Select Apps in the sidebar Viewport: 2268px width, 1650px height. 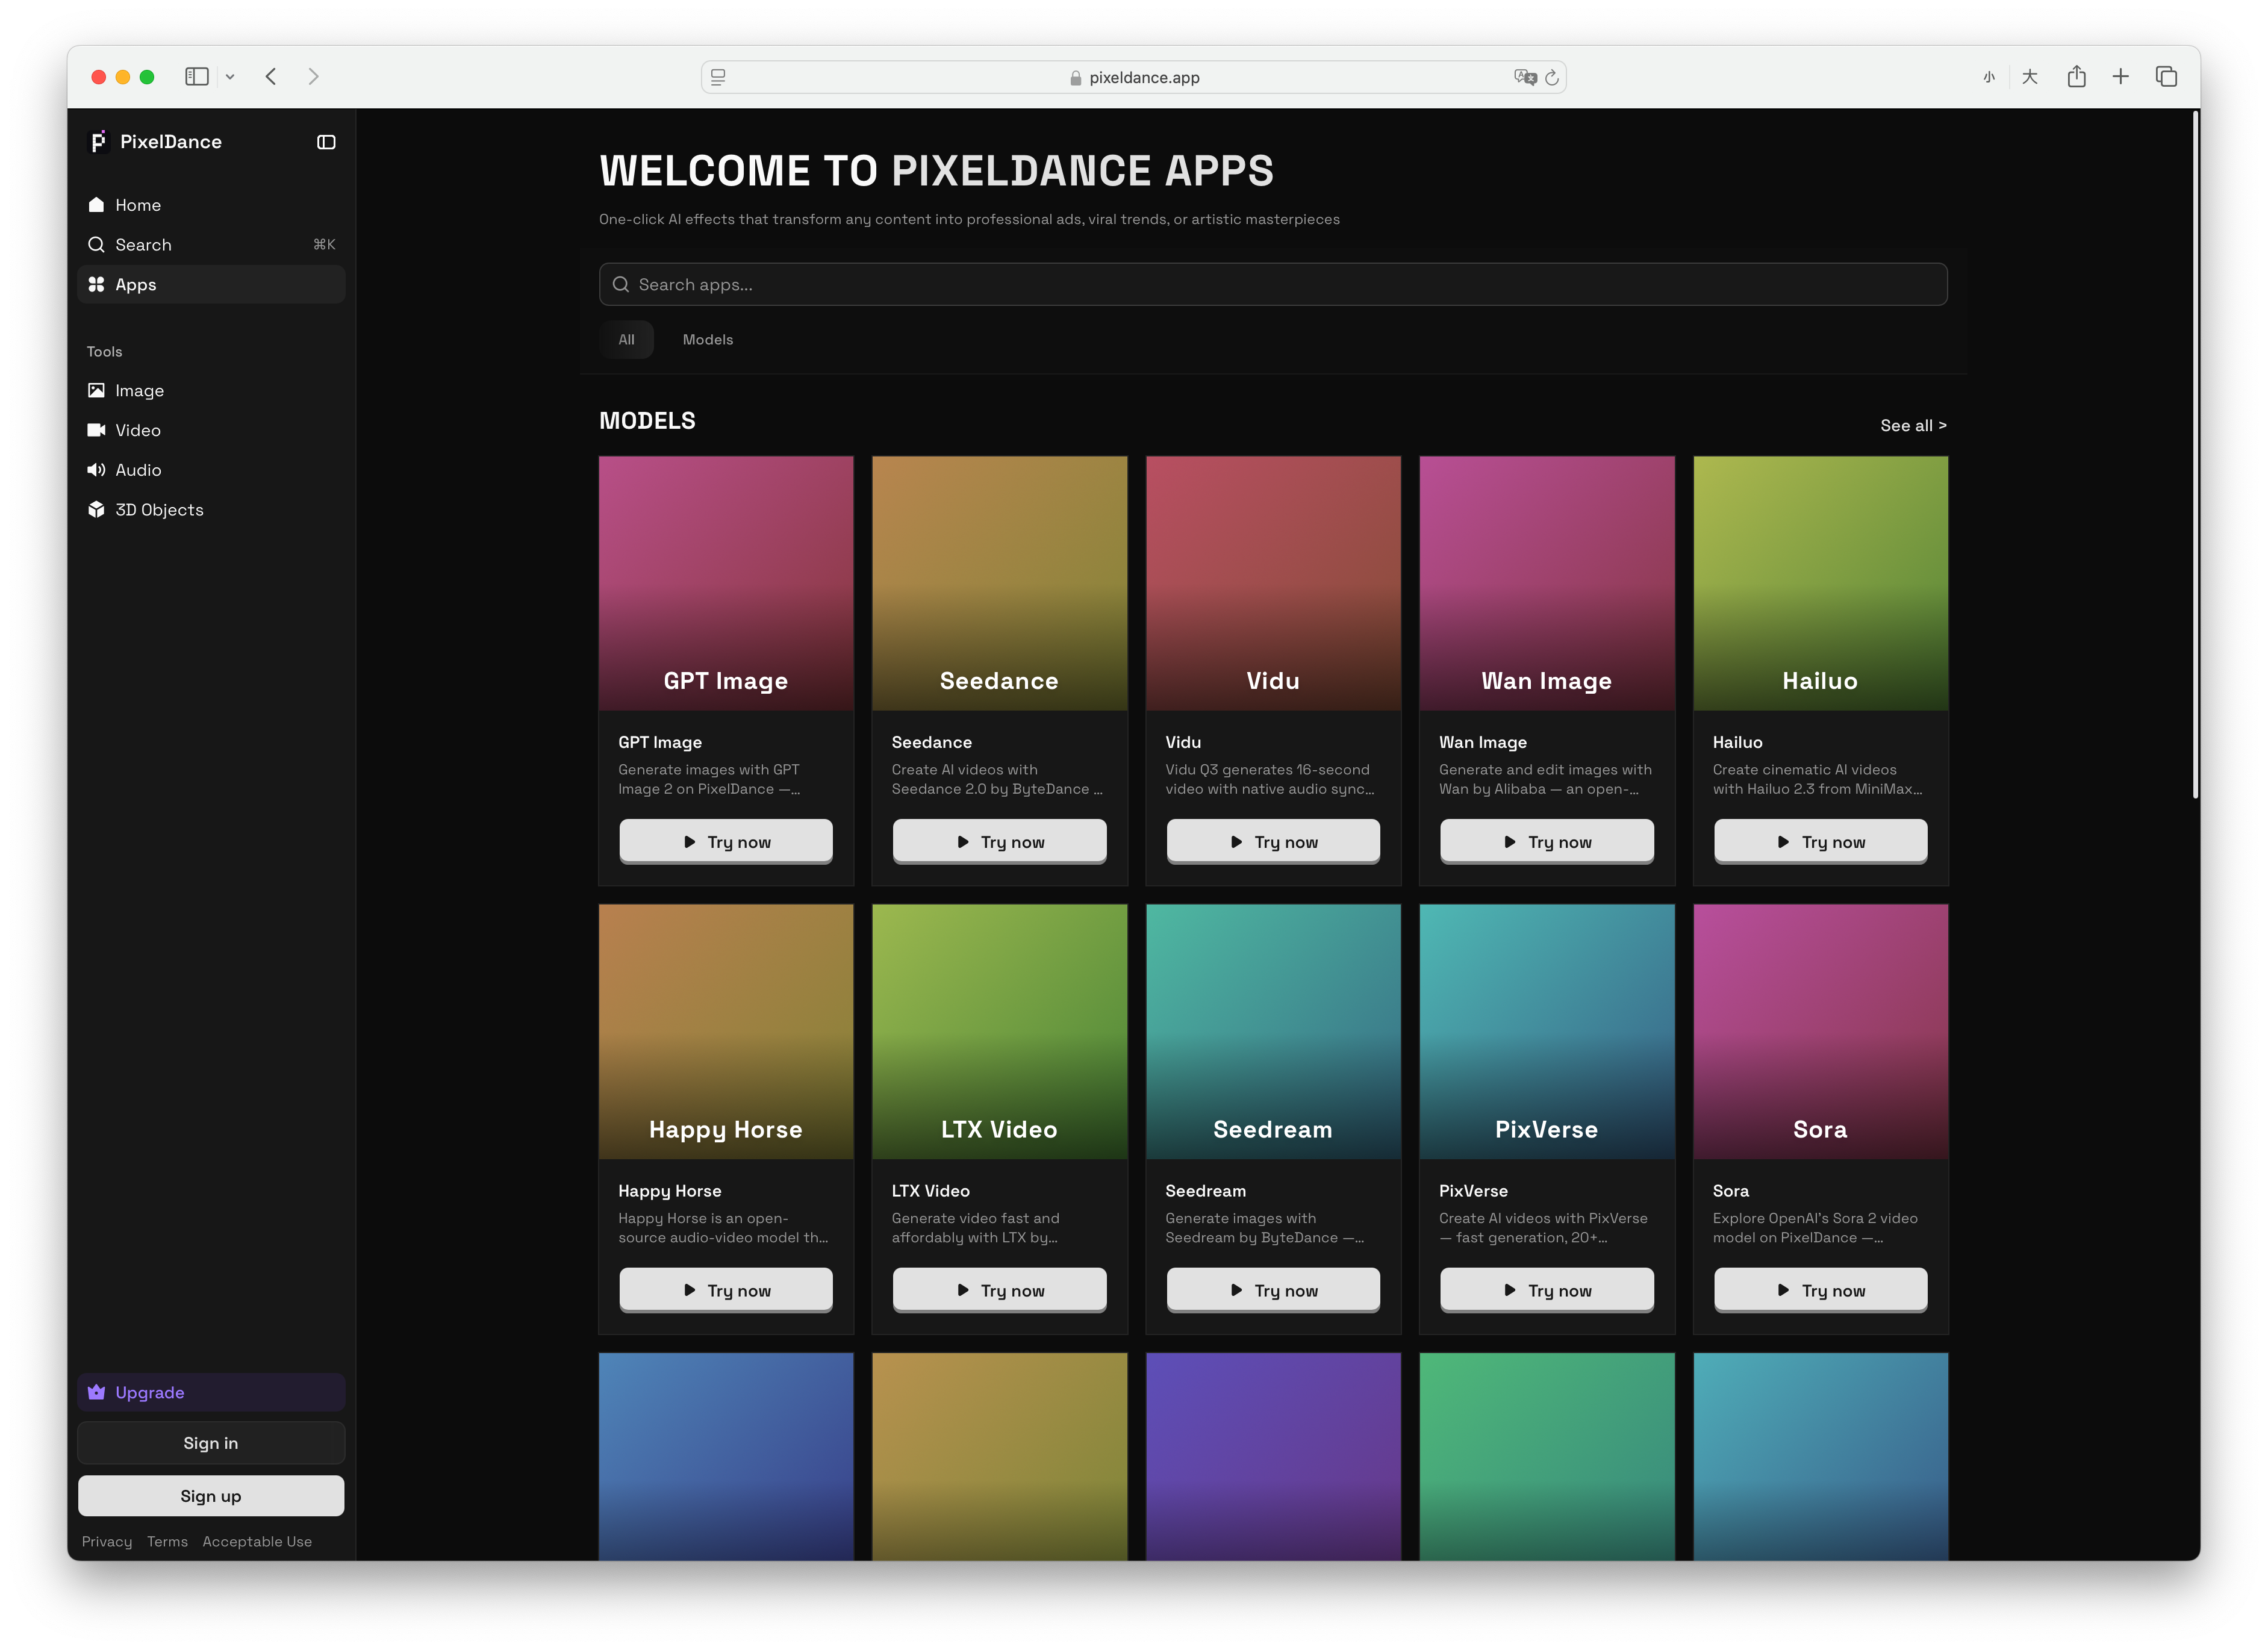211,285
